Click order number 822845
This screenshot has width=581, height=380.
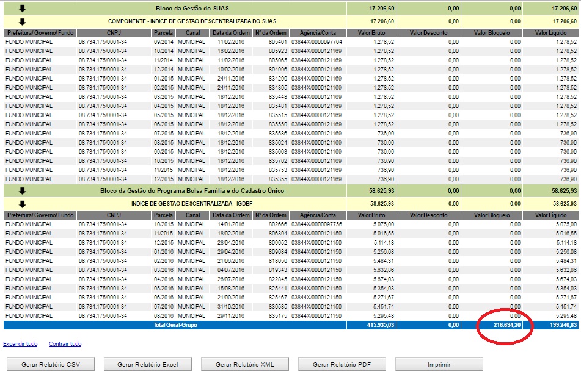pos(278,279)
